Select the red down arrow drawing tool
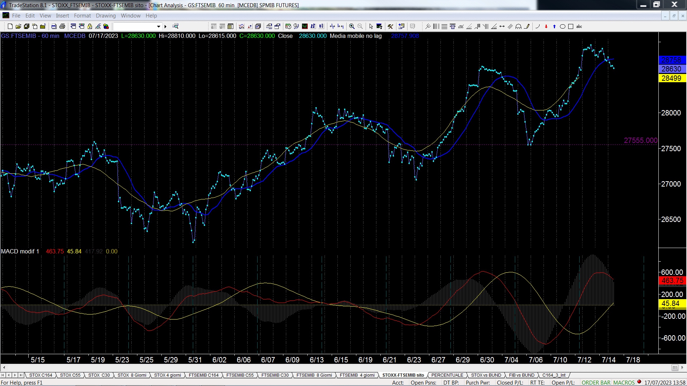 (x=546, y=26)
